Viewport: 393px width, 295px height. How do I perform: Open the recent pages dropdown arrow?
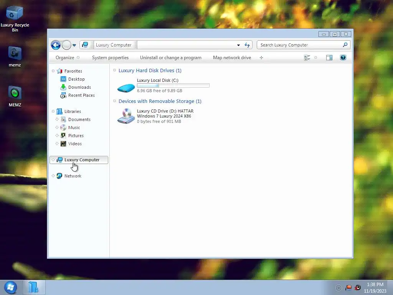point(74,45)
